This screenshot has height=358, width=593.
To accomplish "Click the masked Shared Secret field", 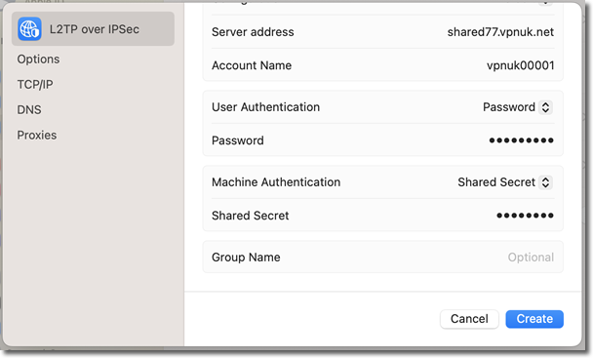I will 525,216.
